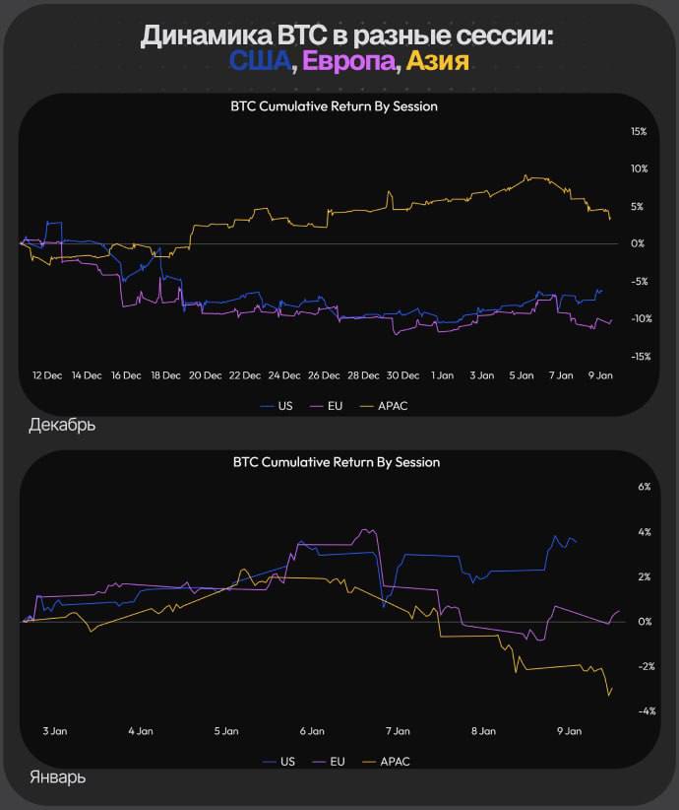Screen dimensions: 679x810
Task: Select the "20 Dec" date axis label
Action: 206,375
